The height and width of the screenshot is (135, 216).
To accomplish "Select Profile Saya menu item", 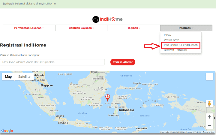I will pos(171,40).
